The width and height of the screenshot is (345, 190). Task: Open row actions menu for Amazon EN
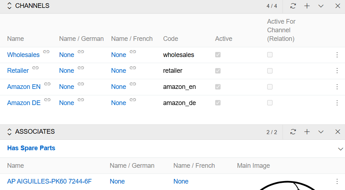tap(337, 87)
